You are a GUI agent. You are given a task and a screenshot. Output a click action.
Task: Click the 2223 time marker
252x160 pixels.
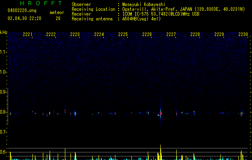point(75,34)
